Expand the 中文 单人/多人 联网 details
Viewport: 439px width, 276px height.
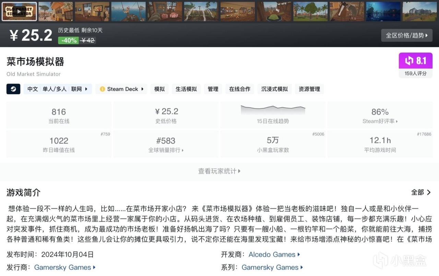(58, 89)
